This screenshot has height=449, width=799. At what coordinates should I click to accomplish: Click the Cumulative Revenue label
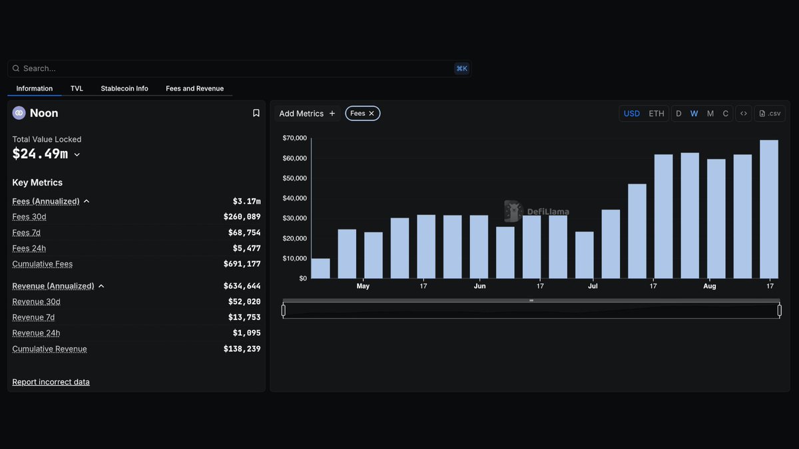[49, 349]
